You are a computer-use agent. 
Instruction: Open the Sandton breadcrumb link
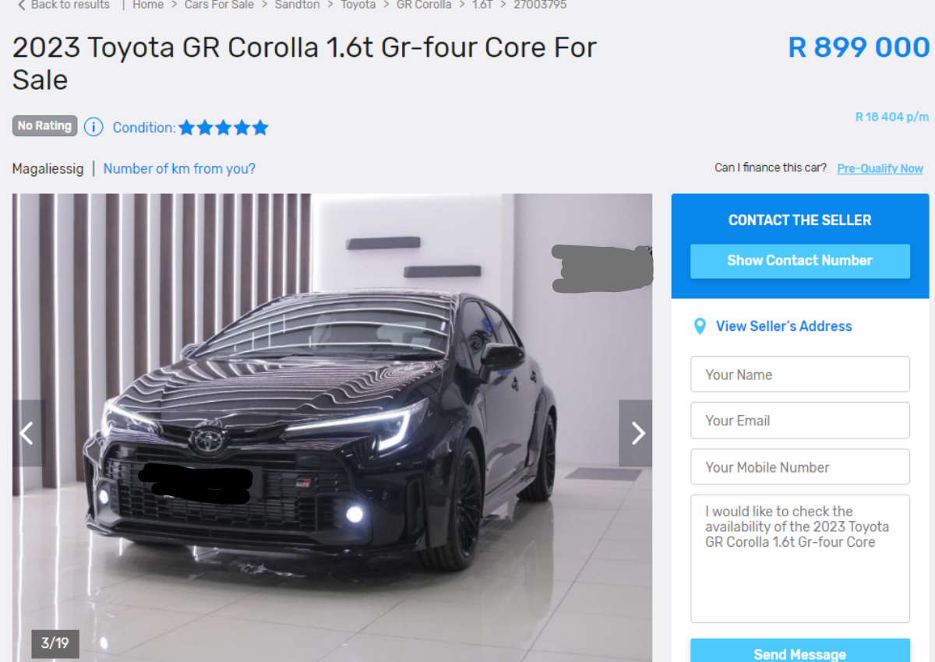click(297, 5)
